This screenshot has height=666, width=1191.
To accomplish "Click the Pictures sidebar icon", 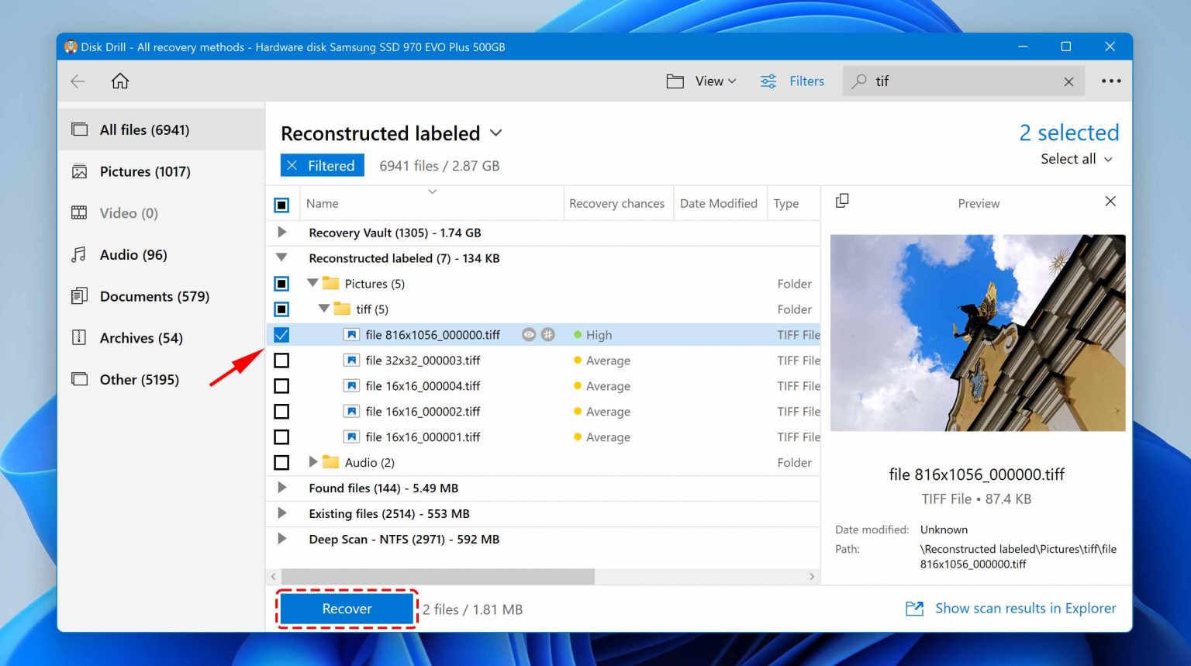I will coord(79,171).
